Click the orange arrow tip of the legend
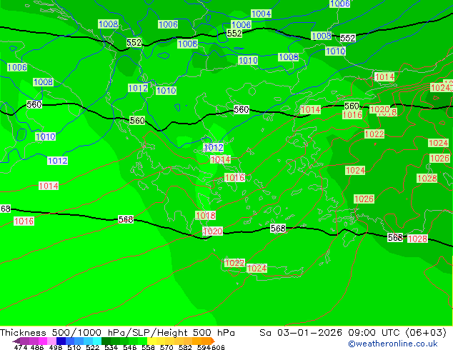 (x=213, y=341)
